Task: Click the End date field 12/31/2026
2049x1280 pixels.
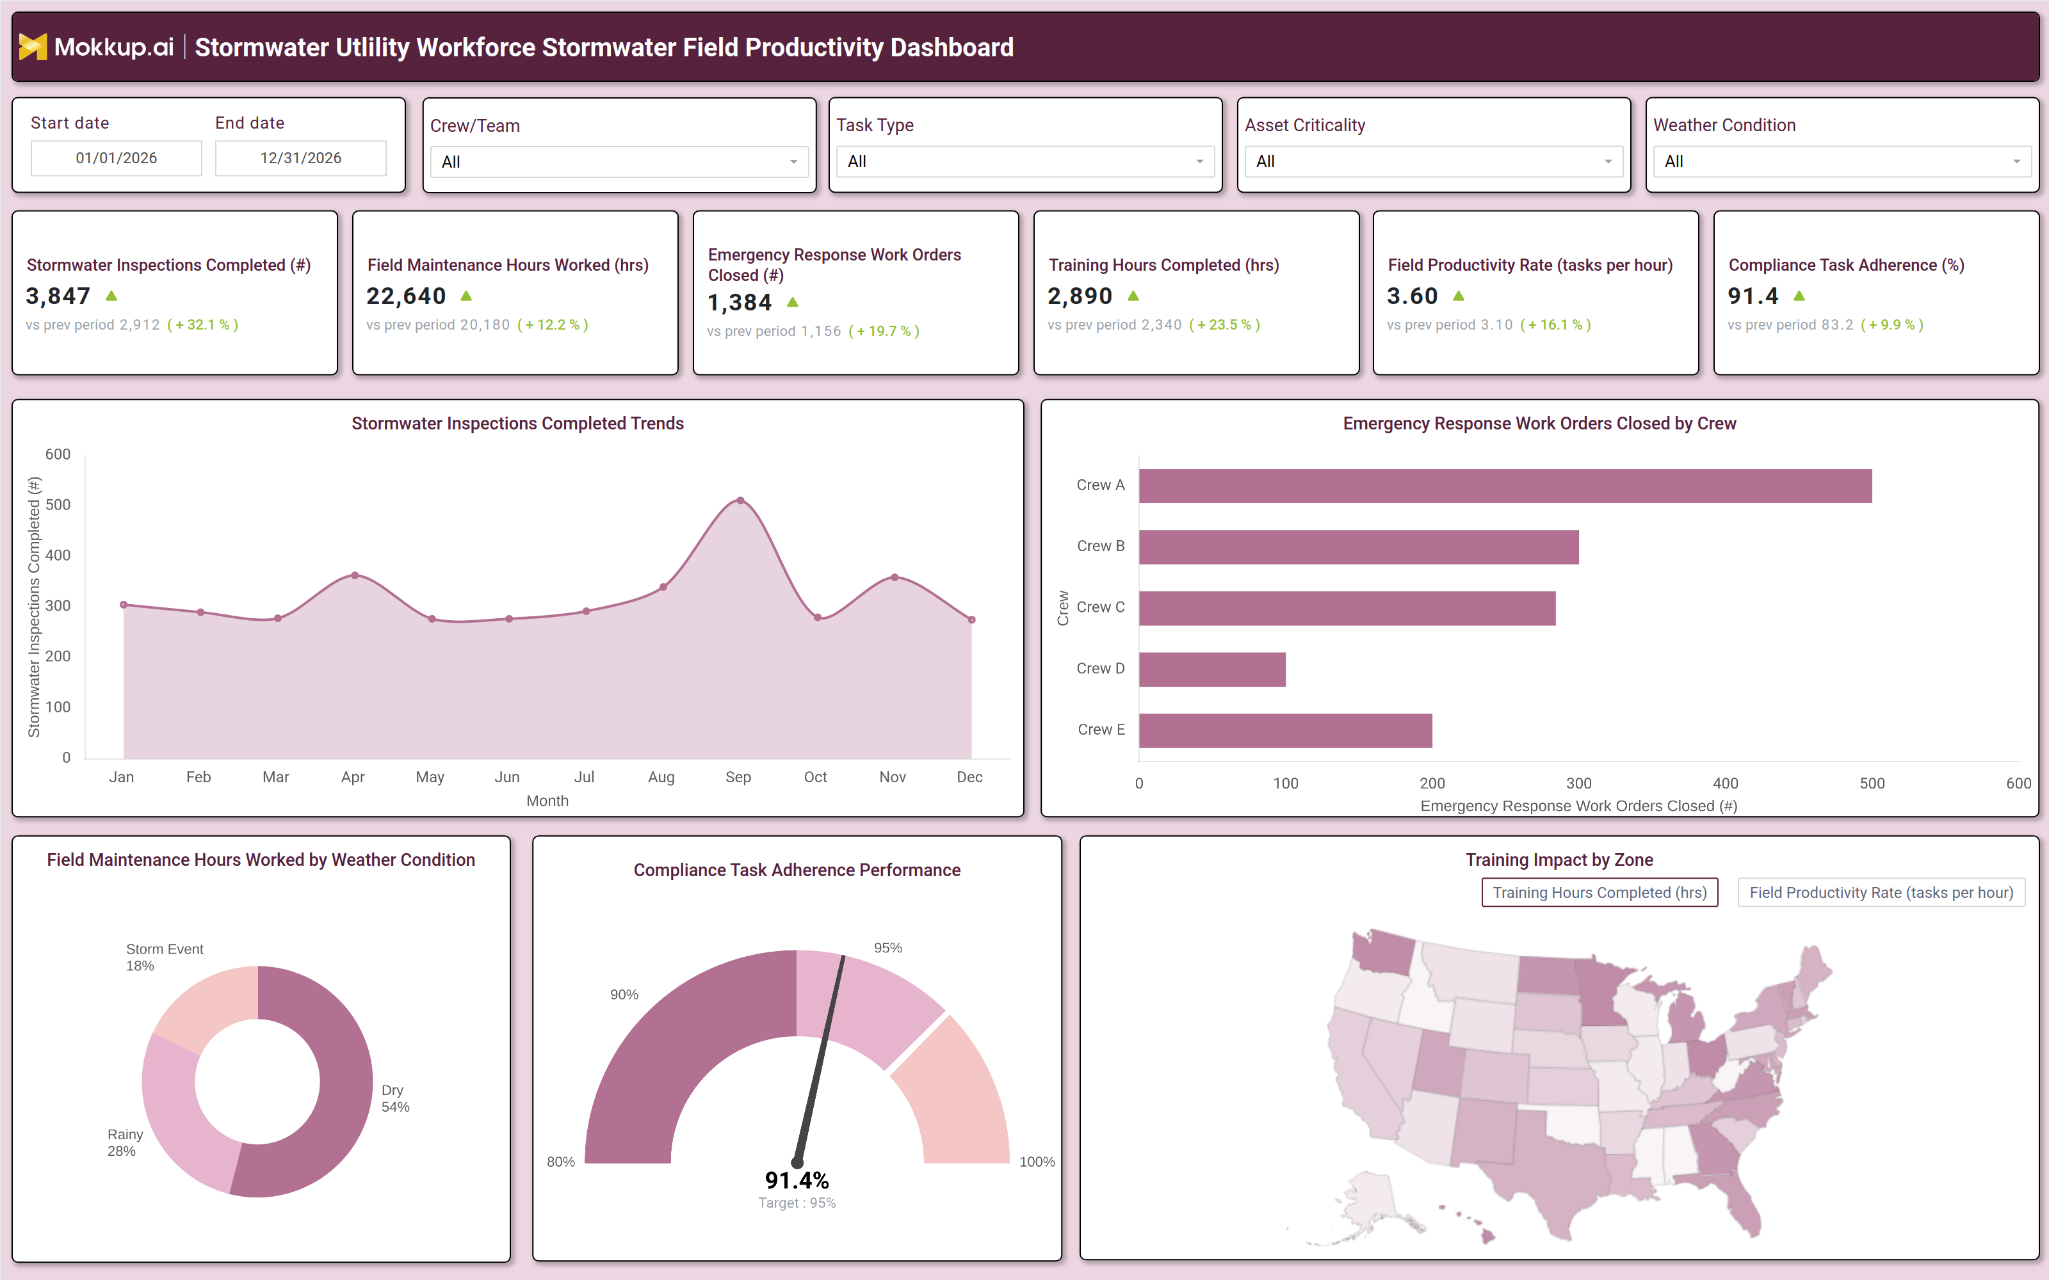Action: [300, 158]
